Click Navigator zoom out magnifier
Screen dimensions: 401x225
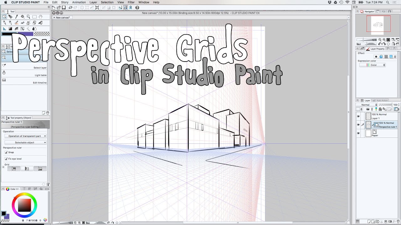tap(380, 40)
